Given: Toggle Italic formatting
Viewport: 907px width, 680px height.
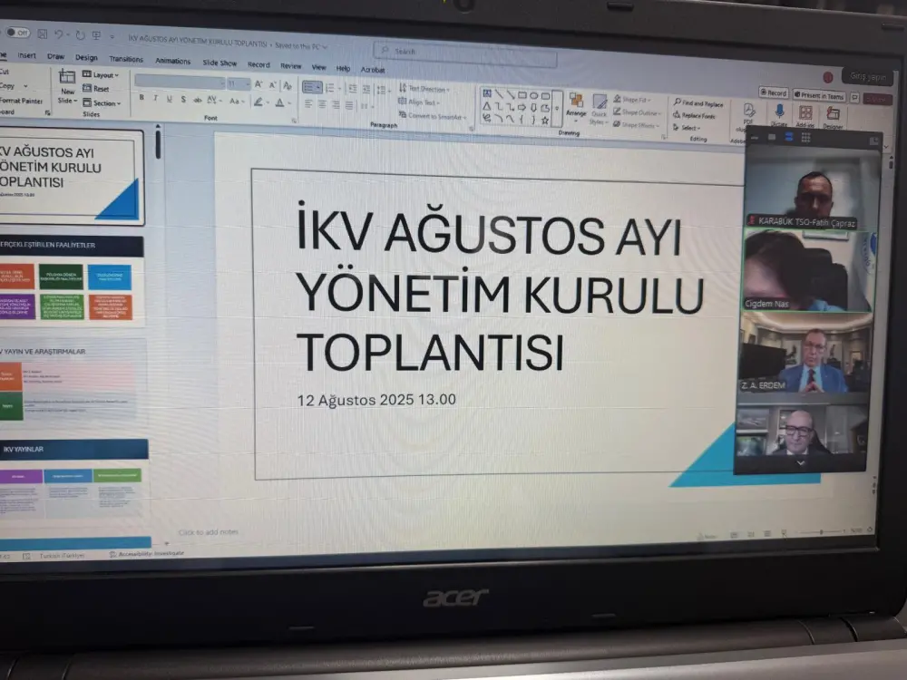Looking at the screenshot, I should click(156, 98).
